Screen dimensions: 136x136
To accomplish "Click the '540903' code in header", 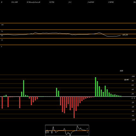I will (91, 2).
